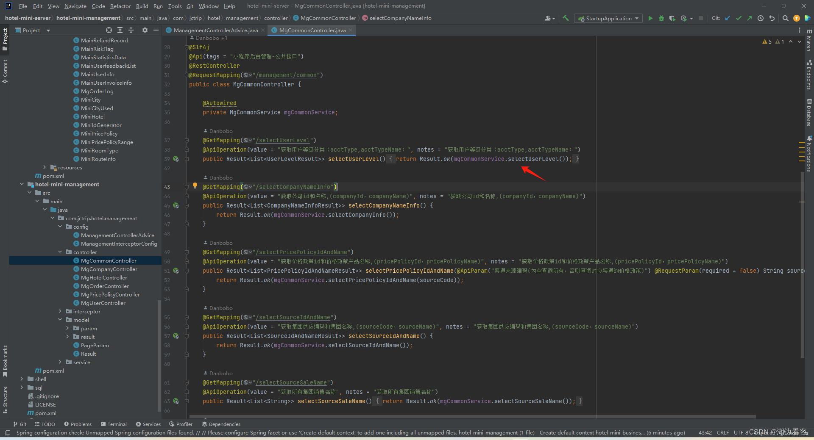Select MgCompanyController in project tree
Screen dimensions: 814x440
point(109,269)
